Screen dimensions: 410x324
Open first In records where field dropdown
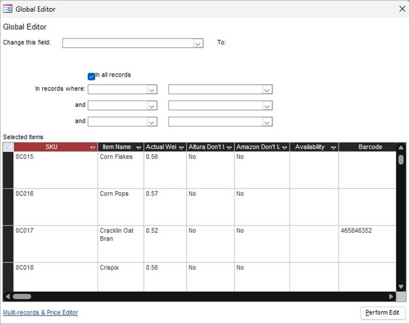(152, 90)
